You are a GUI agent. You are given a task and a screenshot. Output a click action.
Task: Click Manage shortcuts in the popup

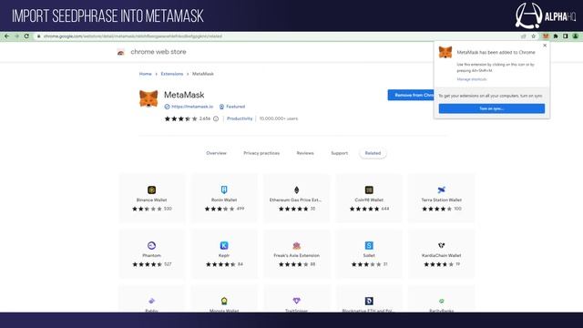click(x=472, y=79)
